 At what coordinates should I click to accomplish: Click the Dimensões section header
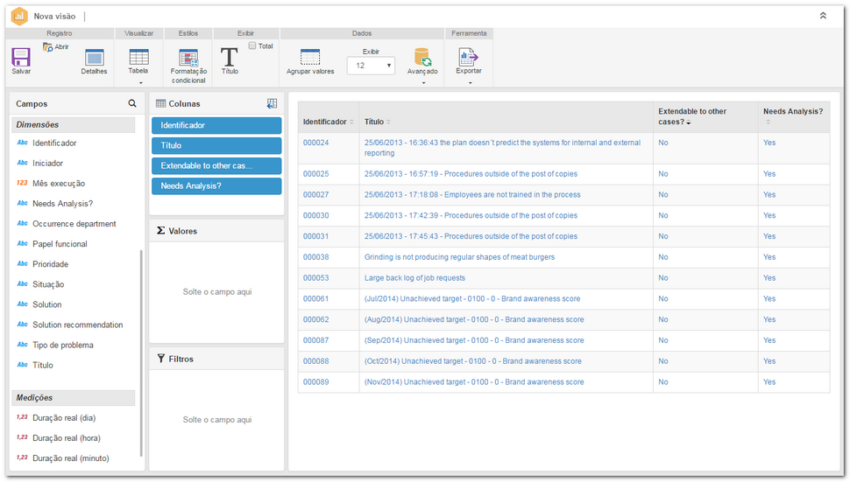click(x=74, y=124)
